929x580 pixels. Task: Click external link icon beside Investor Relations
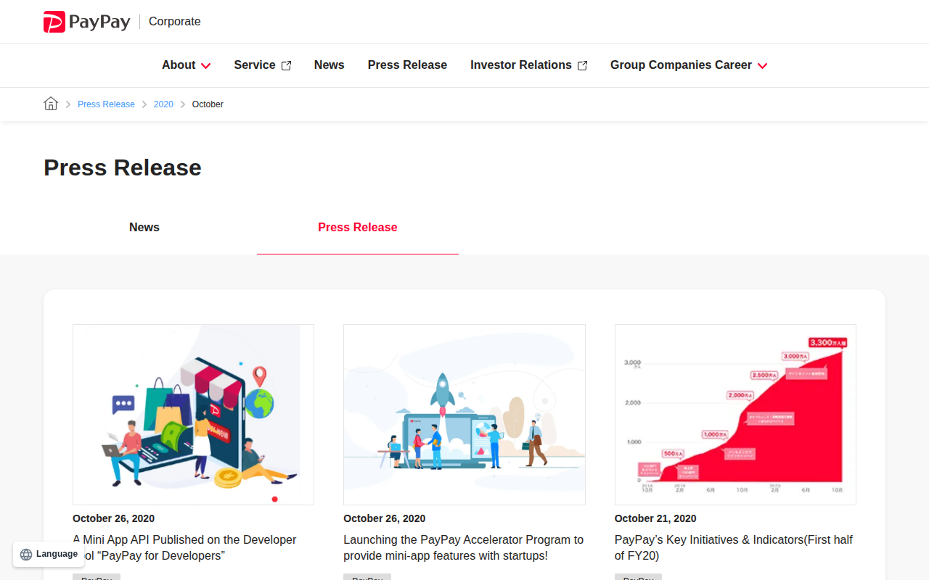pyautogui.click(x=582, y=65)
